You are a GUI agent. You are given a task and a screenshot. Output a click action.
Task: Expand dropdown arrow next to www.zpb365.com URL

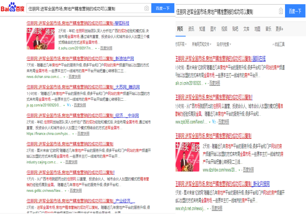(x=210, y=122)
